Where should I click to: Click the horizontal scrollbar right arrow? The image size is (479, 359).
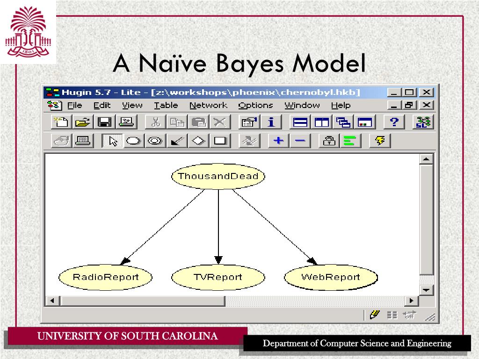coord(412,301)
